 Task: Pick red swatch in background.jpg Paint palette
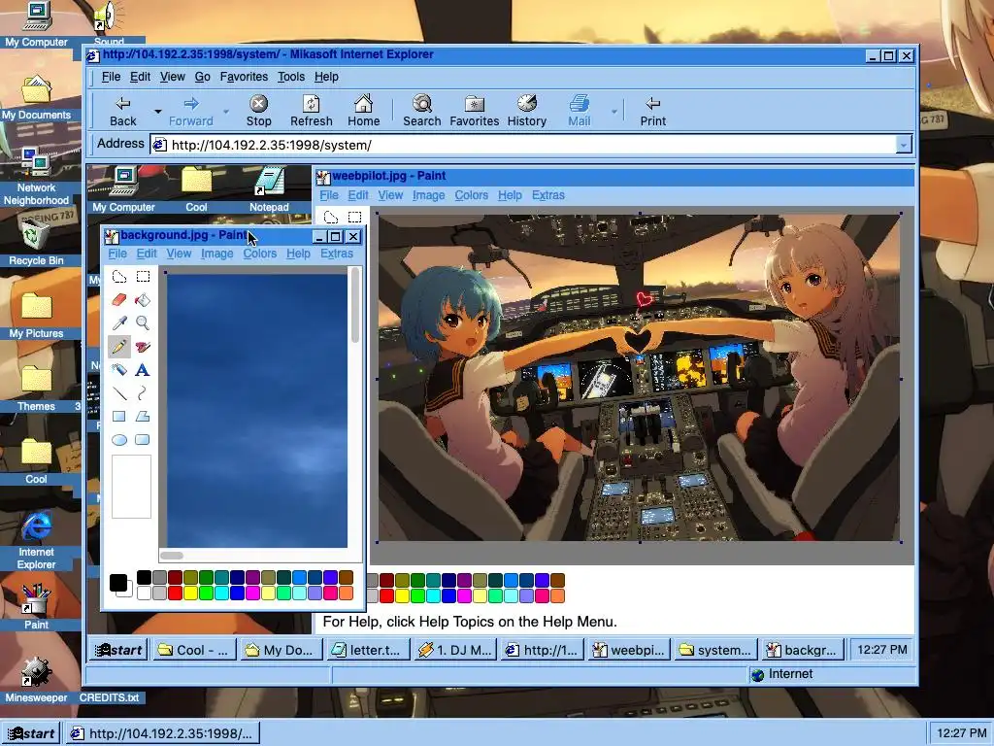coord(175,593)
